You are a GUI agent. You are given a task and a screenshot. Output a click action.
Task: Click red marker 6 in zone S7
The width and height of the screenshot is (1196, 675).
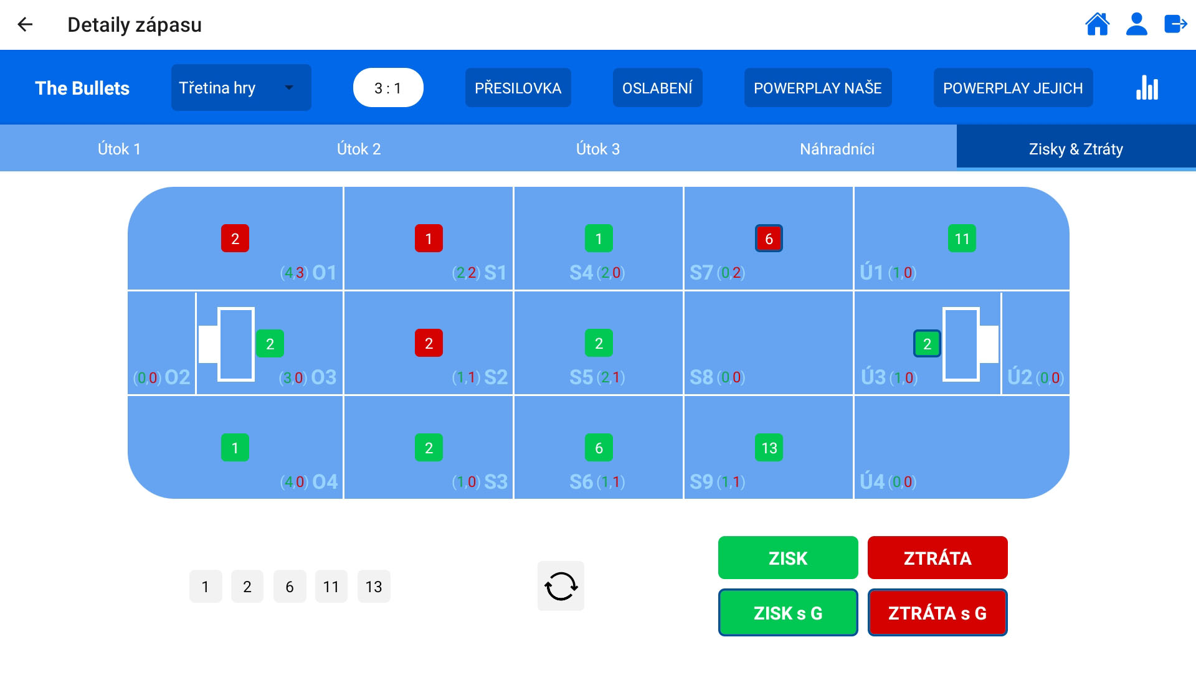click(x=769, y=238)
